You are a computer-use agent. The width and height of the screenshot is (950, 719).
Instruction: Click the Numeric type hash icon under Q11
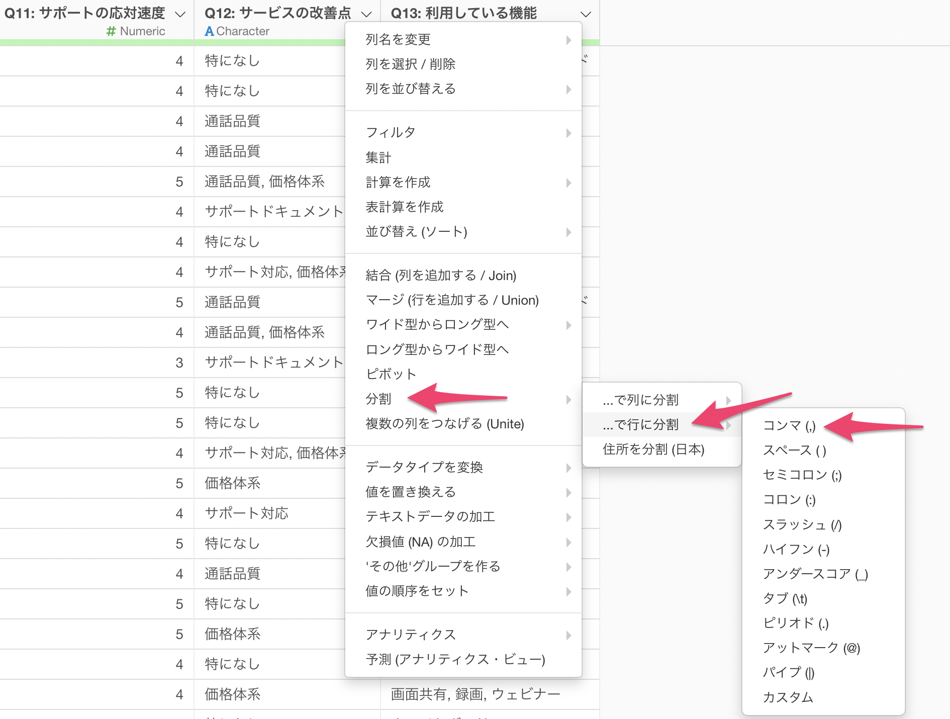111,31
